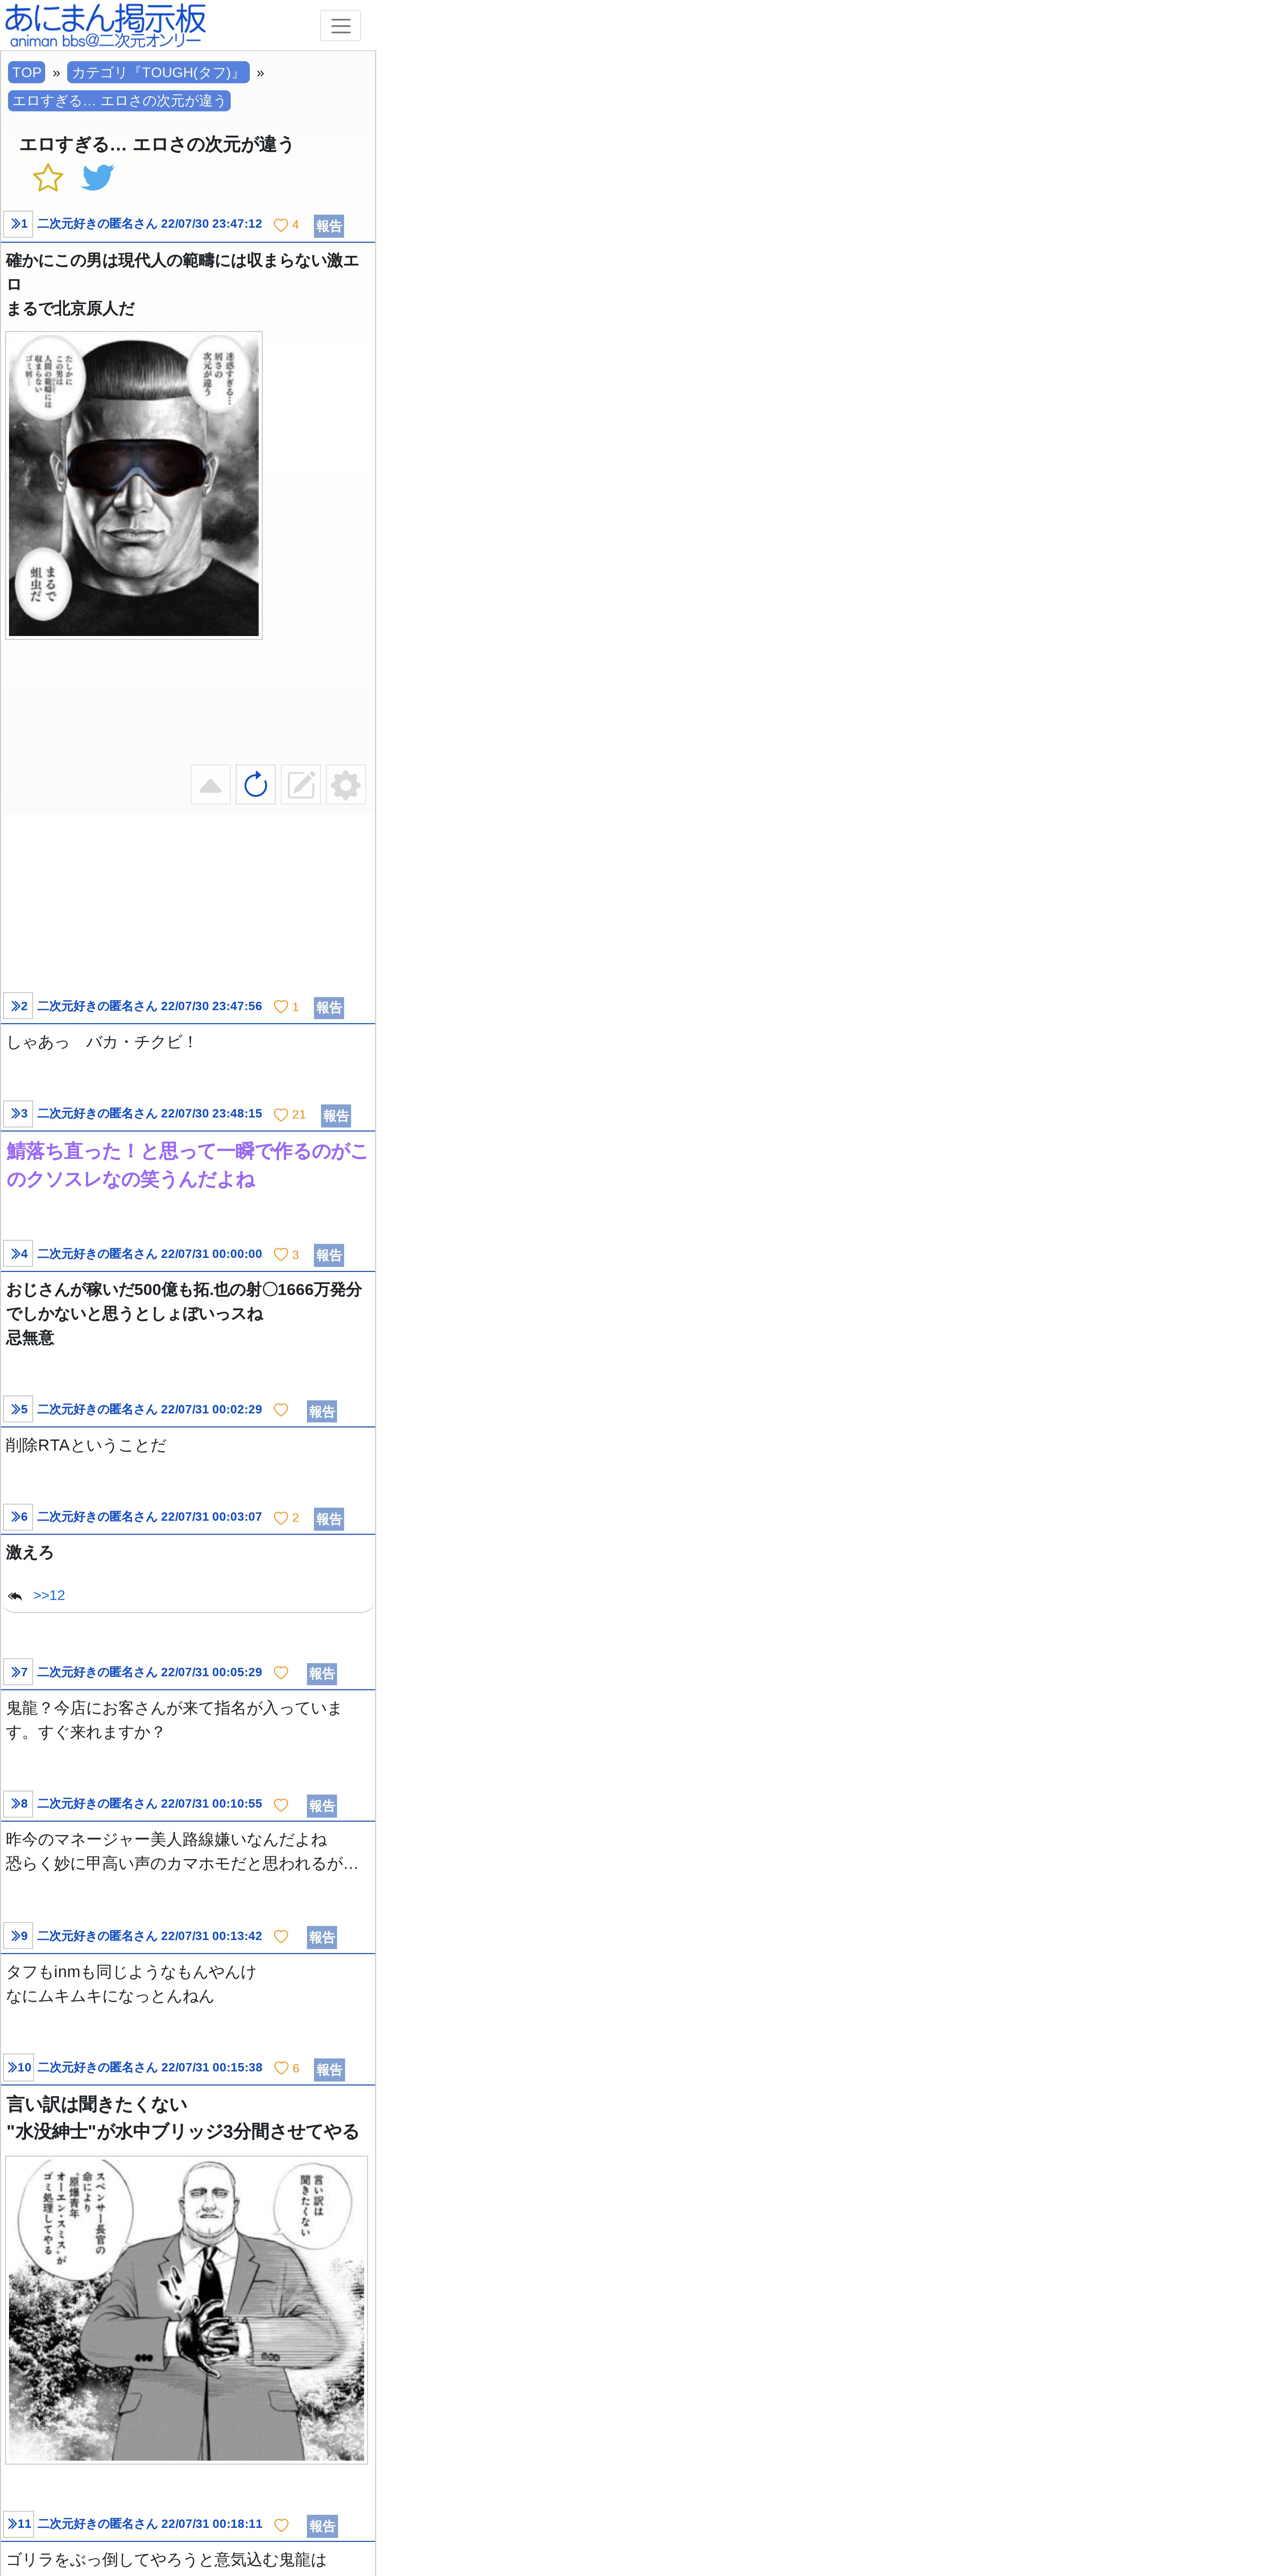Favorite this thread with star icon
This screenshot has height=2576, width=1288.
(x=48, y=178)
